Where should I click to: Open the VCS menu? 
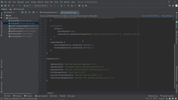point(61,2)
